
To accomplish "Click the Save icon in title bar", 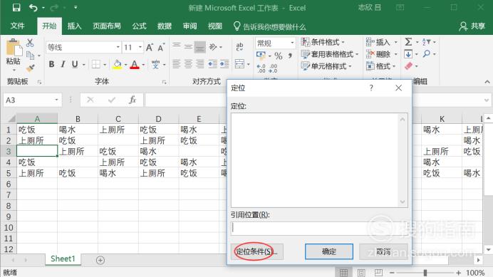I will [x=16, y=8].
